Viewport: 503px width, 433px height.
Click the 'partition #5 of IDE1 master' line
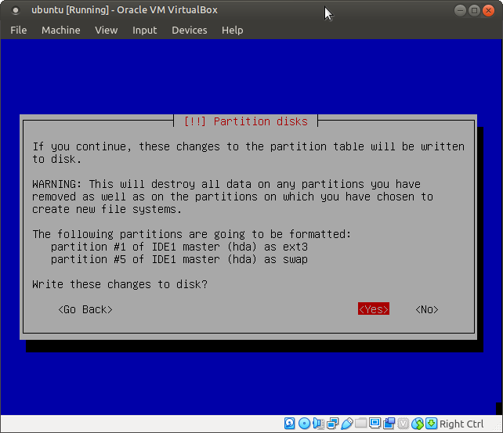click(x=179, y=259)
